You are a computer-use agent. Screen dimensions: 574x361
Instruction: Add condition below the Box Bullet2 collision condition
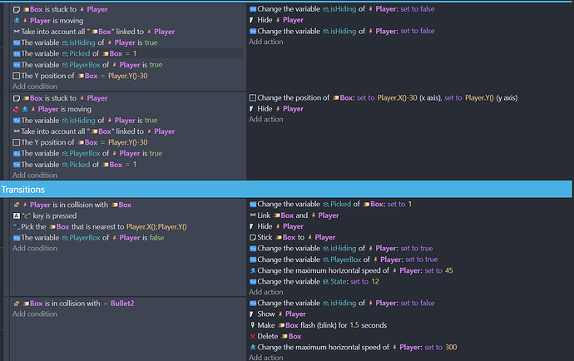[35, 314]
